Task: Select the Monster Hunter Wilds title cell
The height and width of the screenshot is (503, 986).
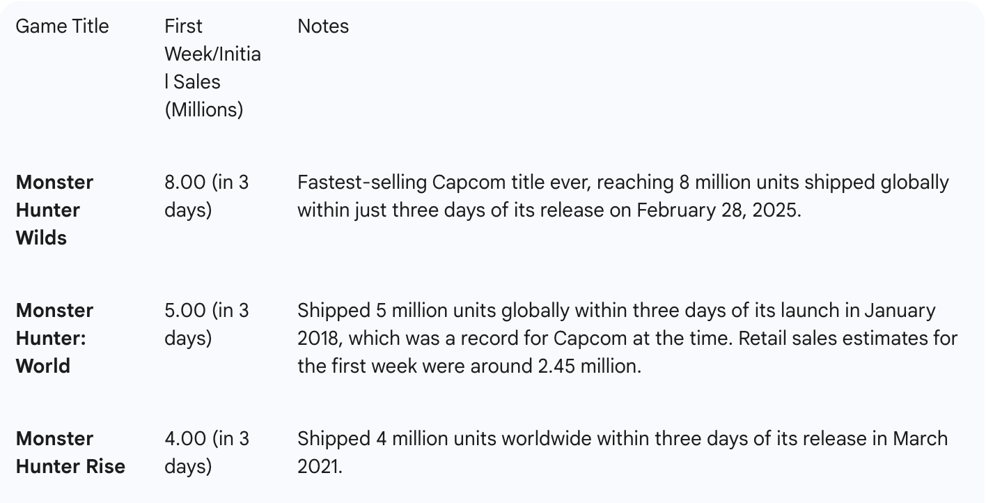Action: pyautogui.click(x=55, y=210)
